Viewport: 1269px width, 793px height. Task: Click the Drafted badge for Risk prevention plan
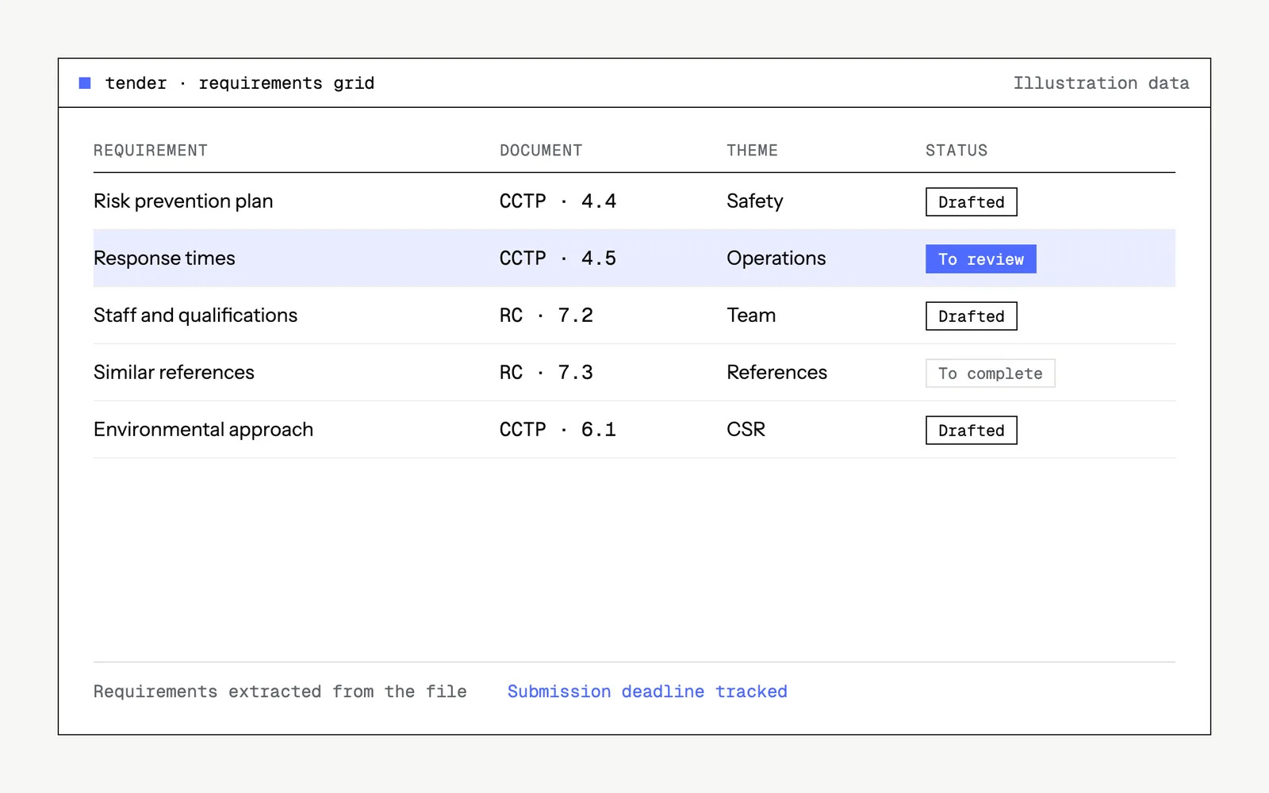(x=972, y=202)
